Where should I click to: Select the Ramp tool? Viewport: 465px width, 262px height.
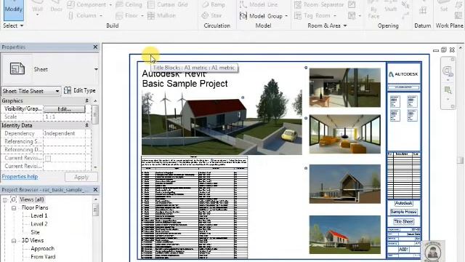pos(214,4)
